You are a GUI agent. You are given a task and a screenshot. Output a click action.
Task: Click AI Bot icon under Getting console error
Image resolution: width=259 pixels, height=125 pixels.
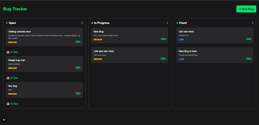click(8, 52)
